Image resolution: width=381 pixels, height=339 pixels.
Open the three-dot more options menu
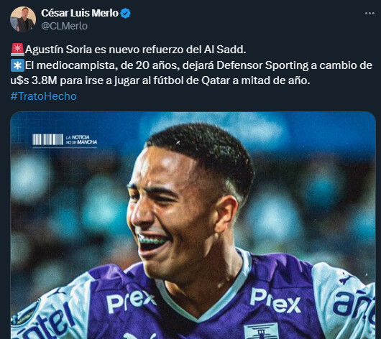[369, 14]
